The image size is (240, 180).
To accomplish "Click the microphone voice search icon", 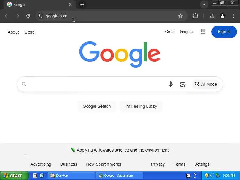I will point(170,84).
